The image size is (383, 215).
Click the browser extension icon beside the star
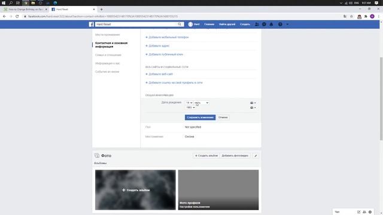point(359,17)
